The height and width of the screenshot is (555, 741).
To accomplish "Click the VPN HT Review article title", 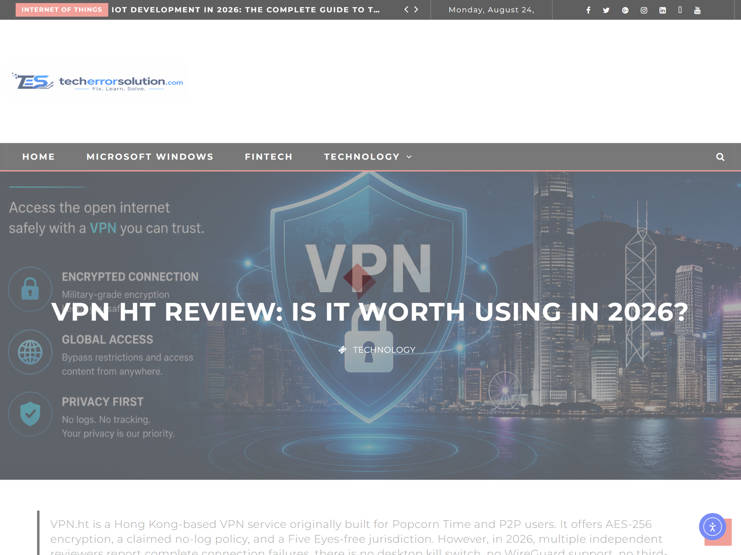I will pos(370,312).
